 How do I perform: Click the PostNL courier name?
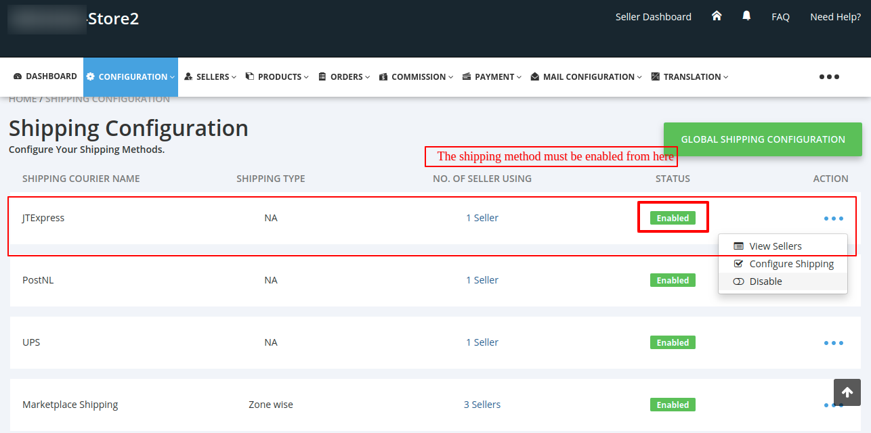click(x=38, y=280)
